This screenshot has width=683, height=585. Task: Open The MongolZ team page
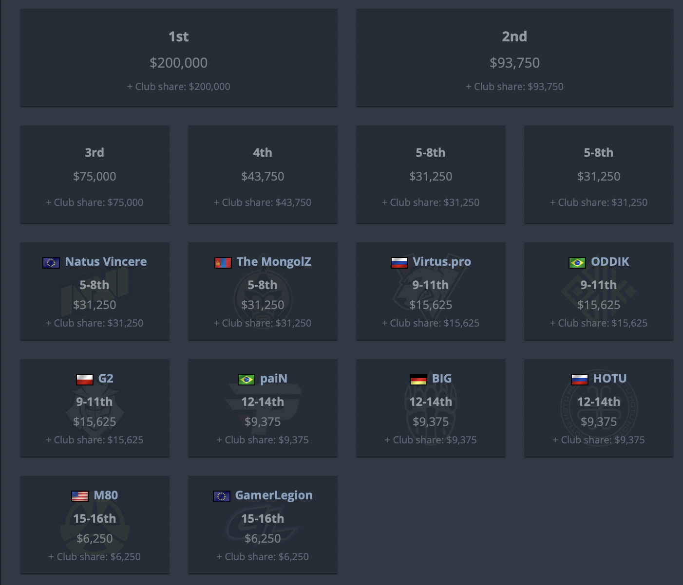274,262
